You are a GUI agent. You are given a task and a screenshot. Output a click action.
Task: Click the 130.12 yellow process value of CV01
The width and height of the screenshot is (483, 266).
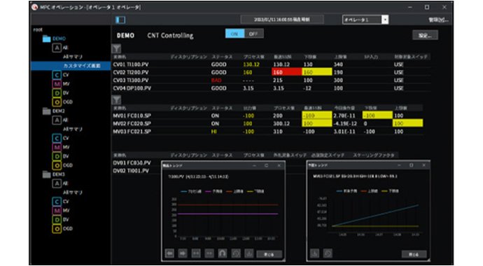251,64
